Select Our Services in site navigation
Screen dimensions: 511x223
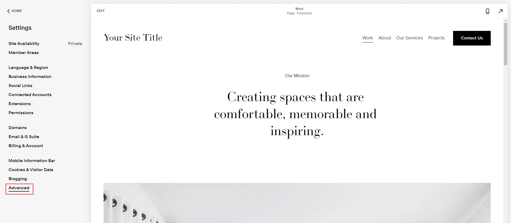[409, 38]
